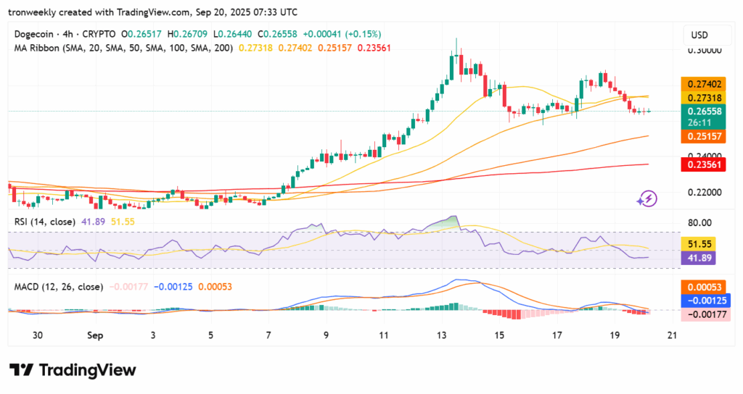Click the high value H0.26709
The height and width of the screenshot is (394, 743).
(187, 34)
